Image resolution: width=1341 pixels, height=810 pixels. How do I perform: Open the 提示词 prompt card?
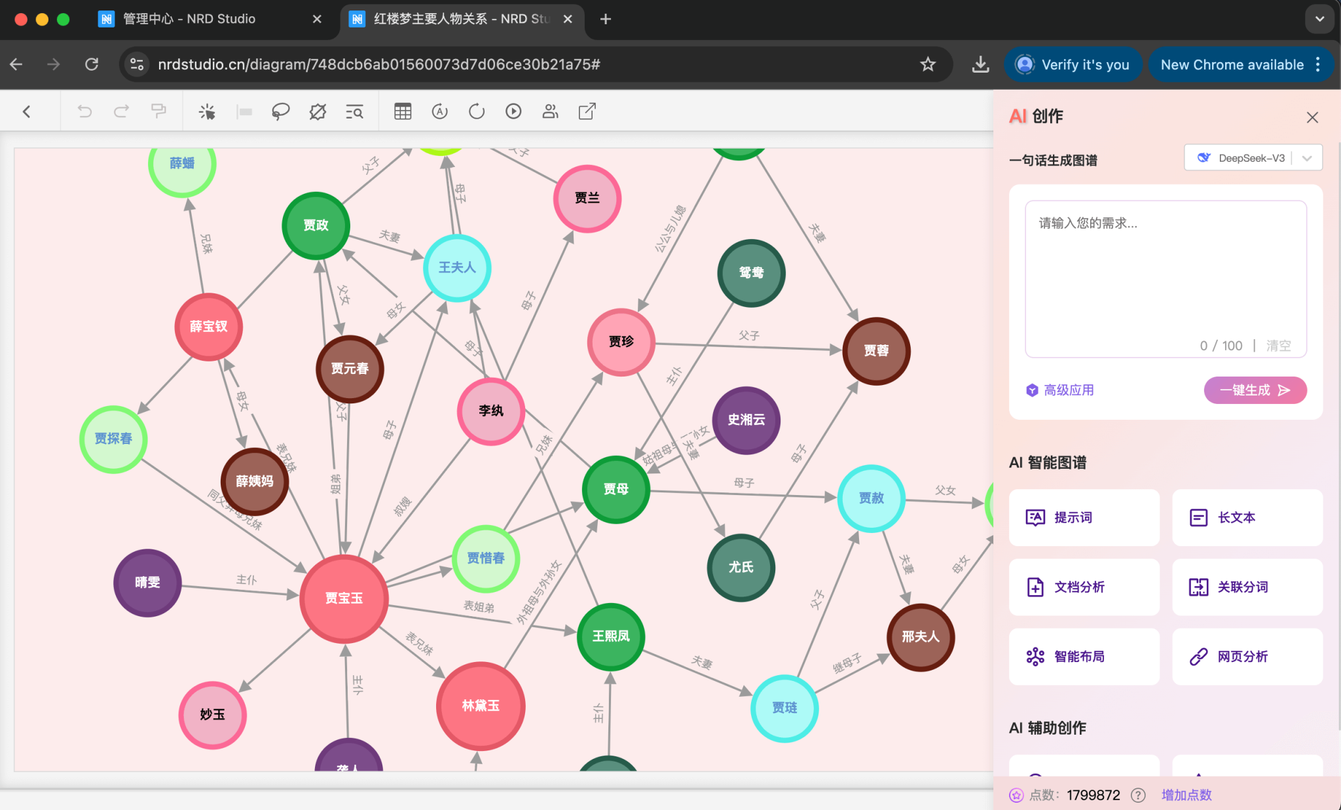pyautogui.click(x=1084, y=517)
